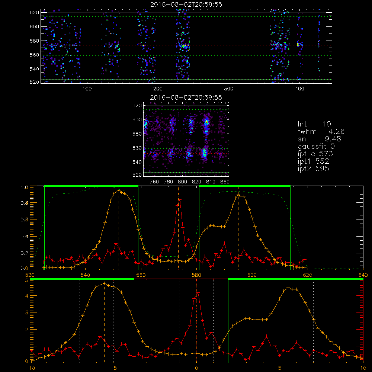Click y-axis label '0.8' of the upper profile plot
This screenshot has width=372, height=372.
(25, 203)
